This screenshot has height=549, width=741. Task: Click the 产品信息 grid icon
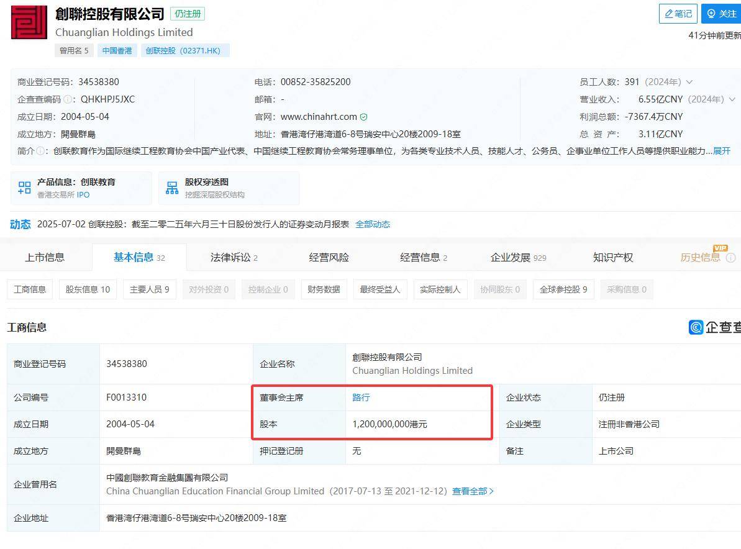[25, 188]
